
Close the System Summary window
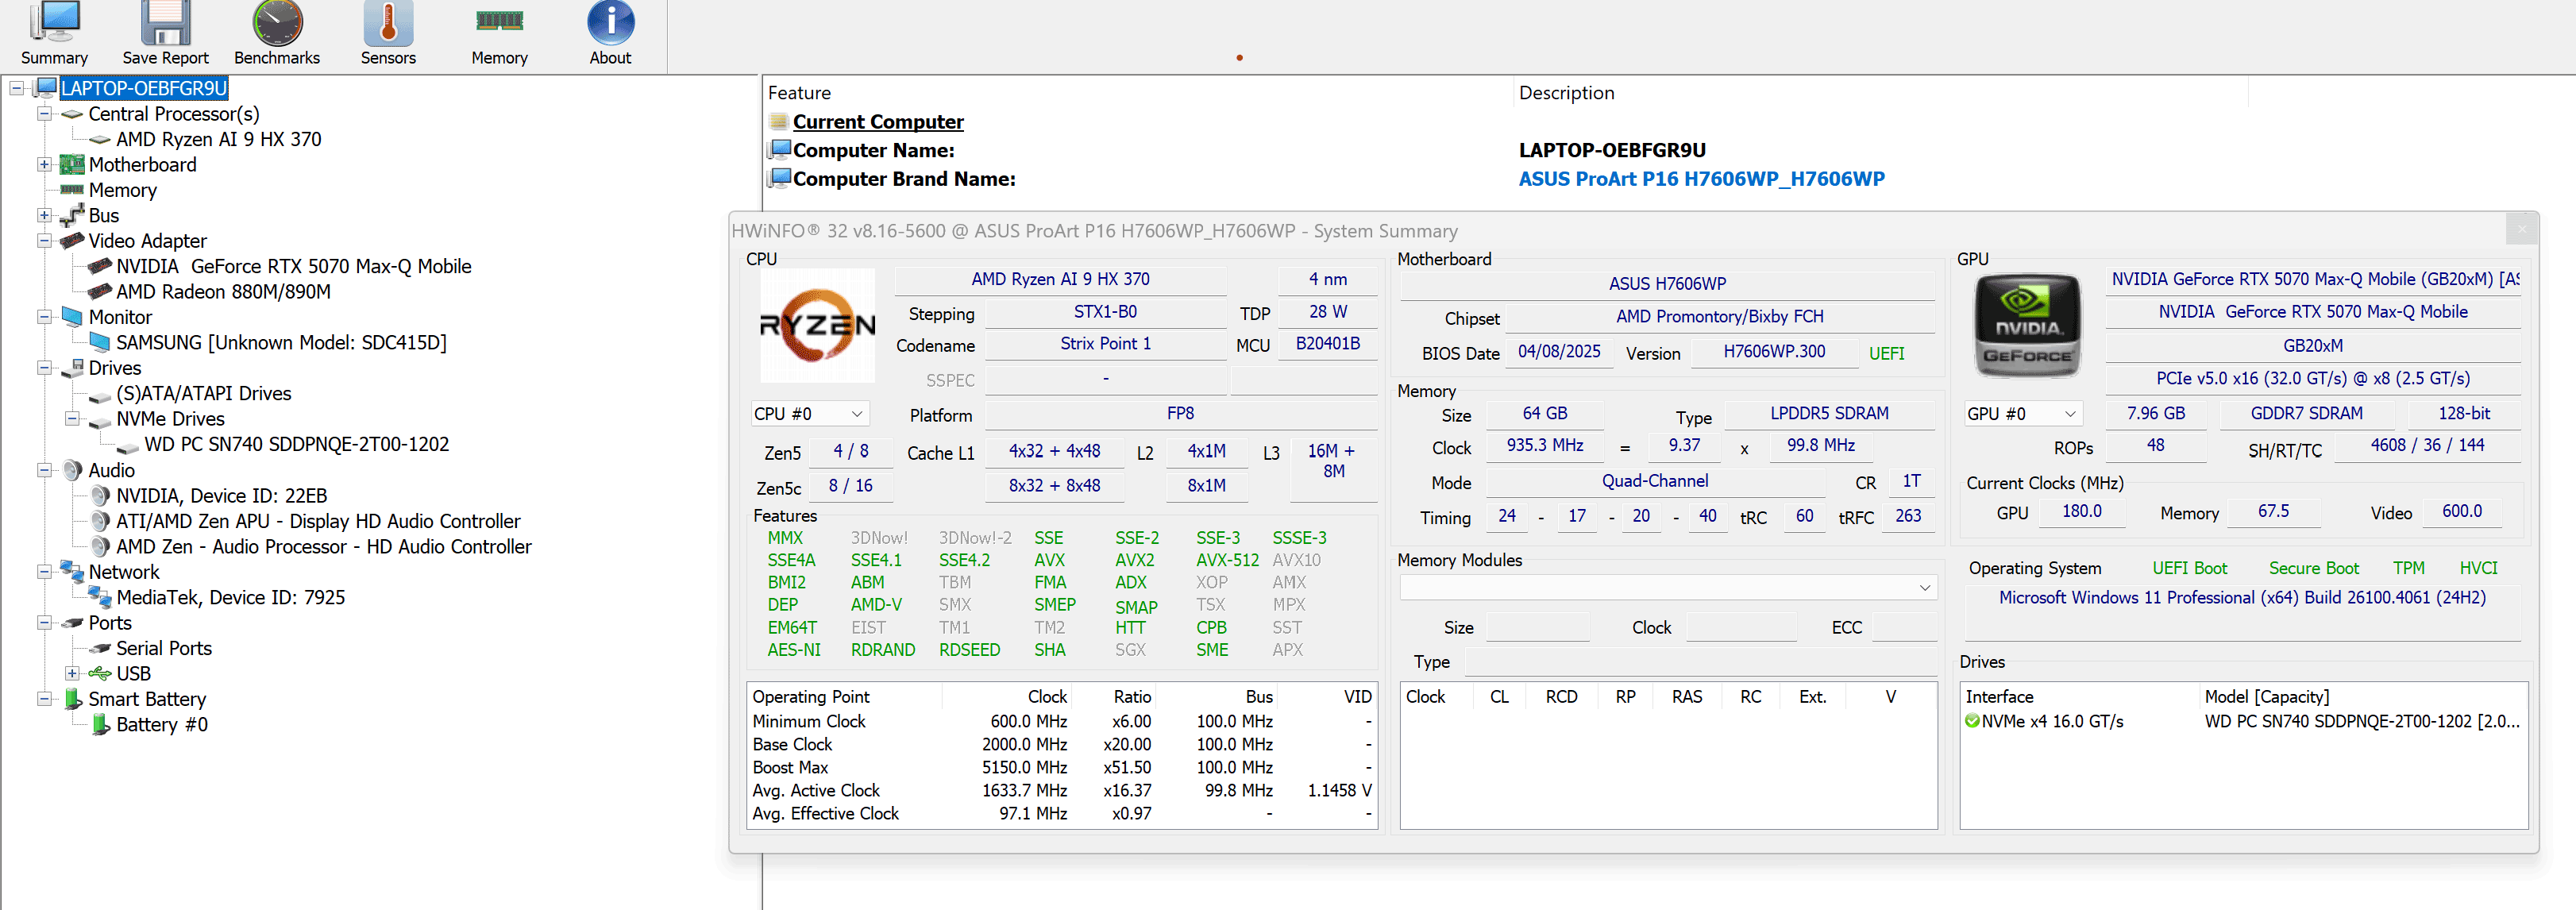2521,230
